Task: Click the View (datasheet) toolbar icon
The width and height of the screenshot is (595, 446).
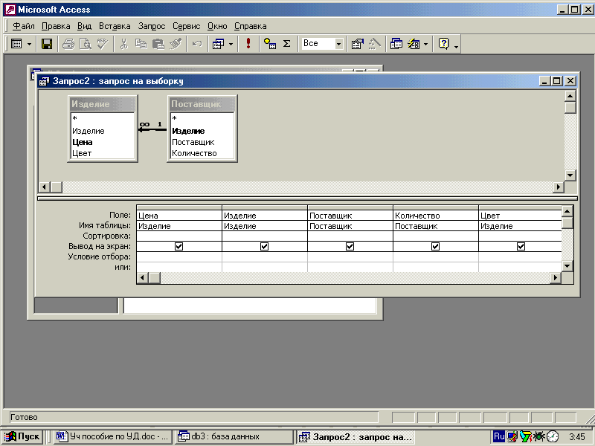Action: pyautogui.click(x=16, y=44)
